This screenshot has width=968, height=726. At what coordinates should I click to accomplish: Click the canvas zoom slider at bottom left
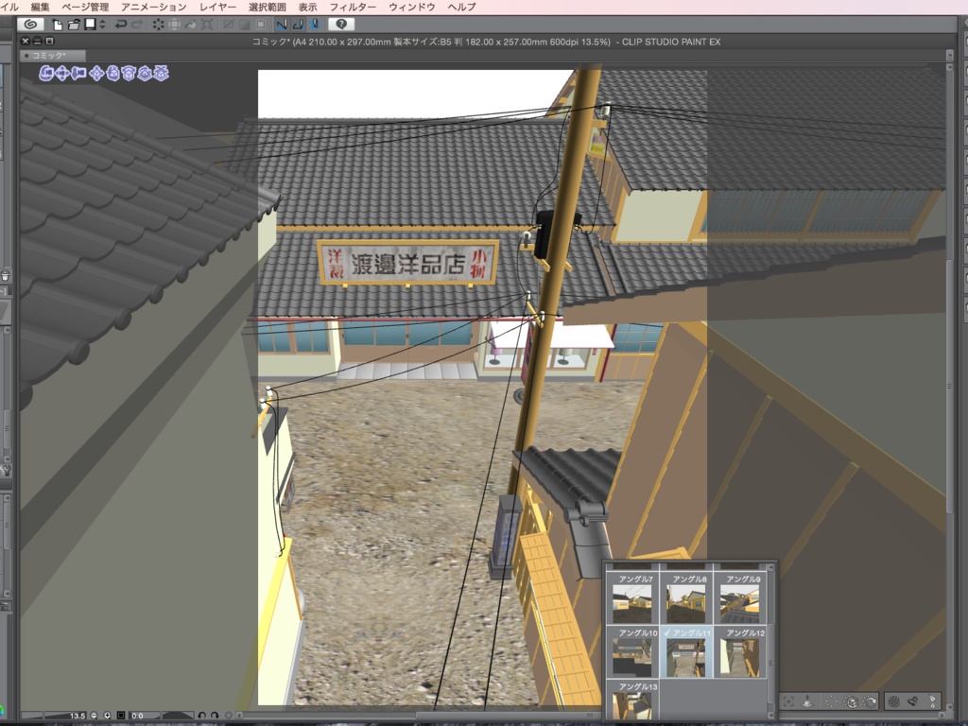pos(57,715)
